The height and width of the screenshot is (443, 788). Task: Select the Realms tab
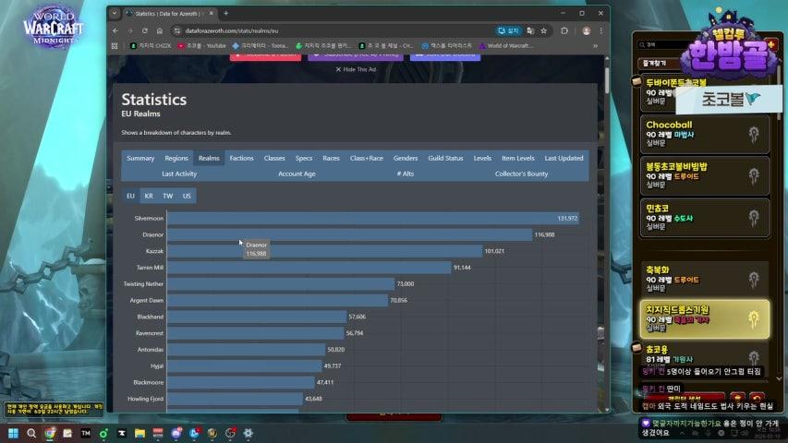point(209,158)
